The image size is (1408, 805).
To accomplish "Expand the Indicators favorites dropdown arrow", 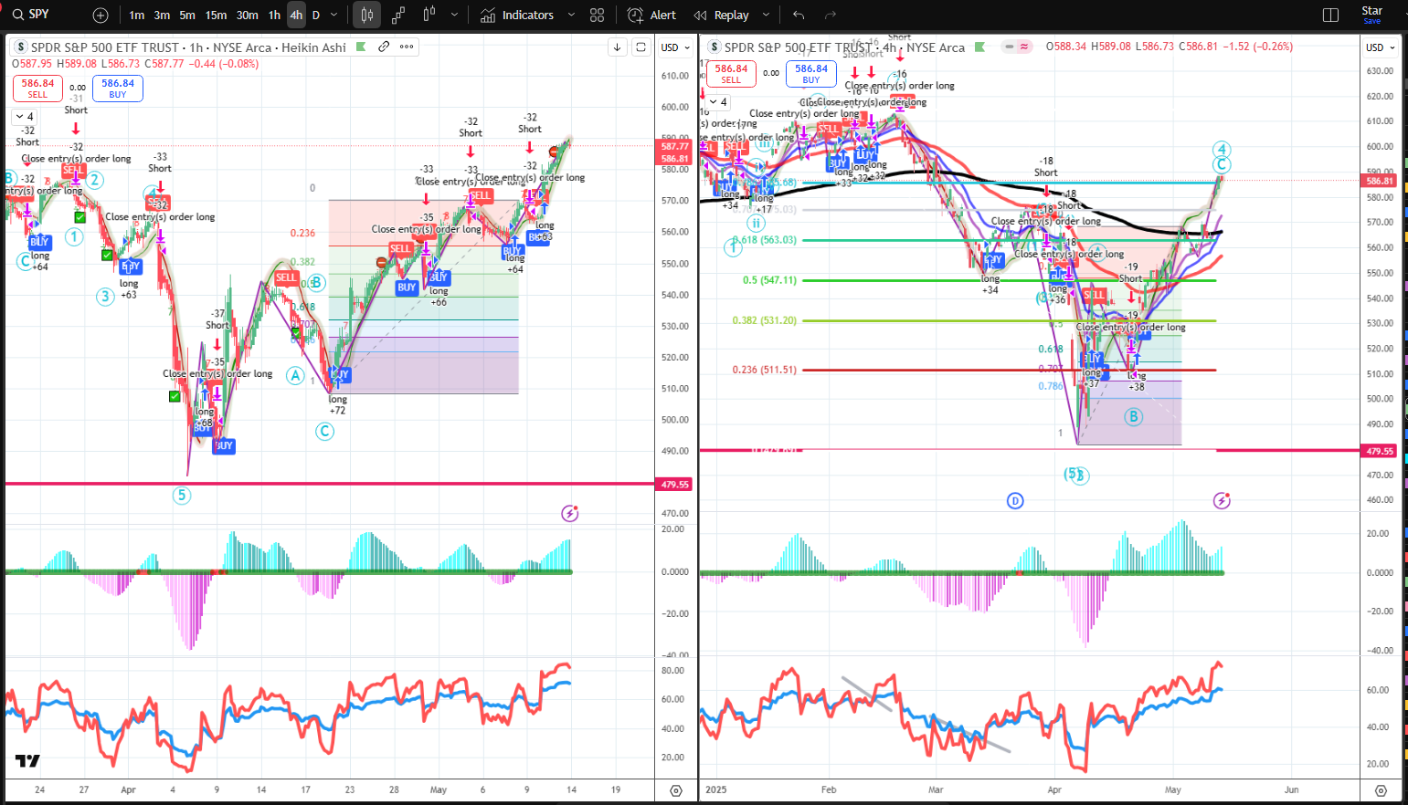I will click(571, 16).
